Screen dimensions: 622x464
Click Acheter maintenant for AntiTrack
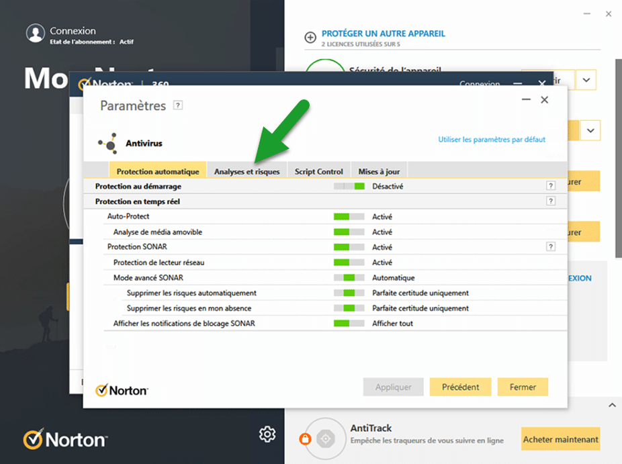point(560,439)
